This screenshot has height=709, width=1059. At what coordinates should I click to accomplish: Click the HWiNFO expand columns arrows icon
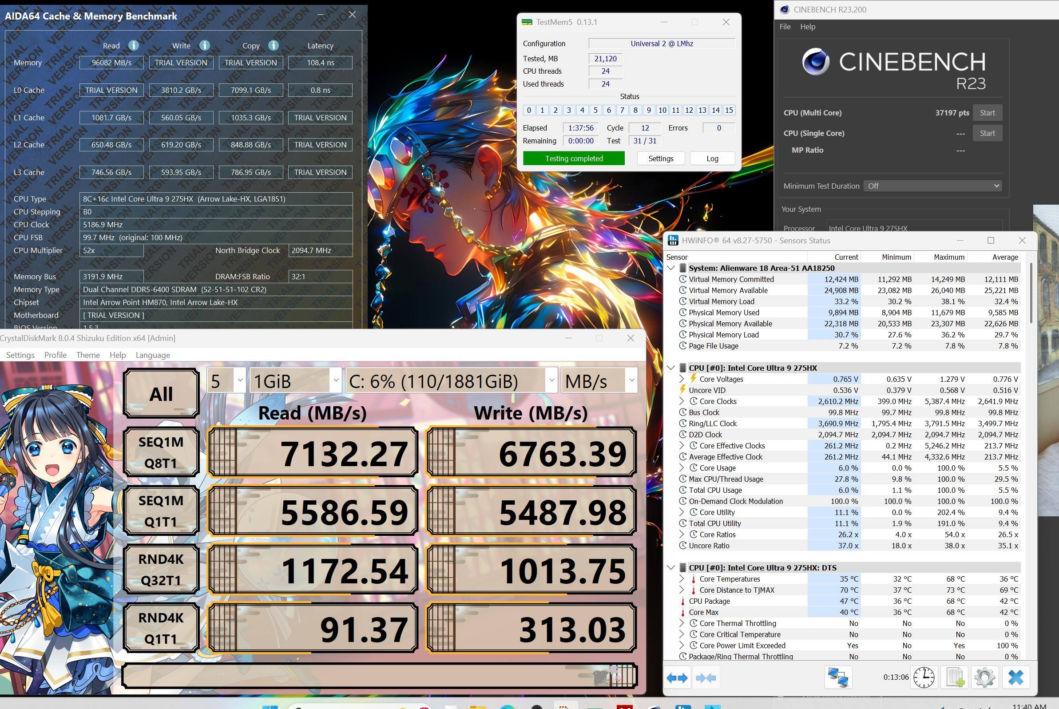click(677, 678)
